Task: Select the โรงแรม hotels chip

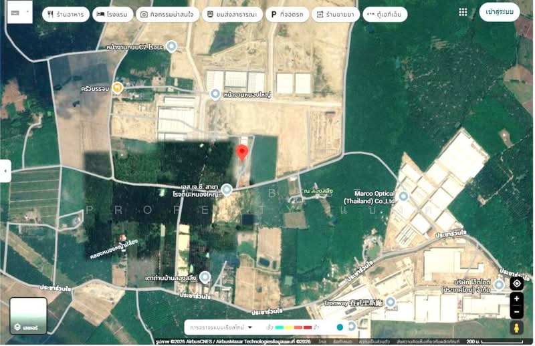Action: 112,14
